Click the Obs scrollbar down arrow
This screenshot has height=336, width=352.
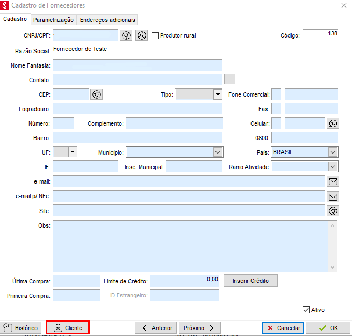click(x=332, y=267)
